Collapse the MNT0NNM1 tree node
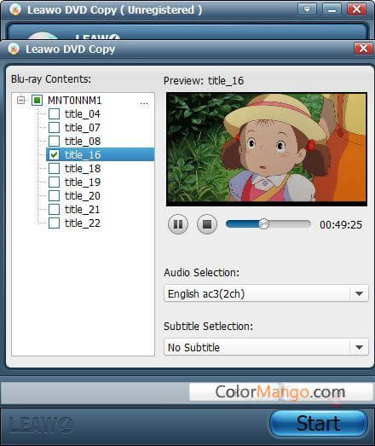 pyautogui.click(x=20, y=100)
